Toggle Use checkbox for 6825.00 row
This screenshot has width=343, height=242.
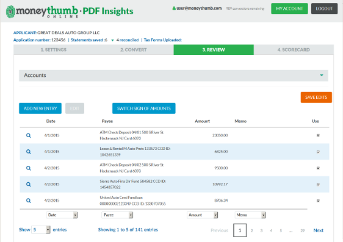[x=318, y=152]
